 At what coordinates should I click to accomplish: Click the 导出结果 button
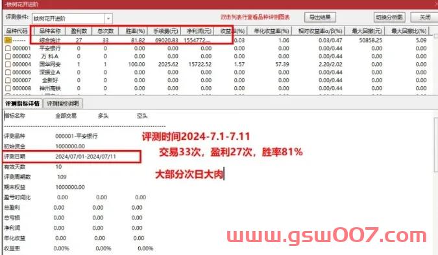point(320,17)
